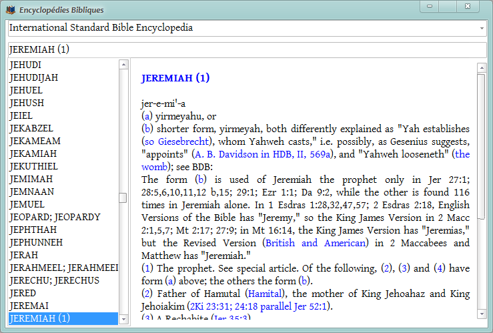This screenshot has width=493, height=333.
Task: Select JEHUDI in the entry list
Action: 63,65
